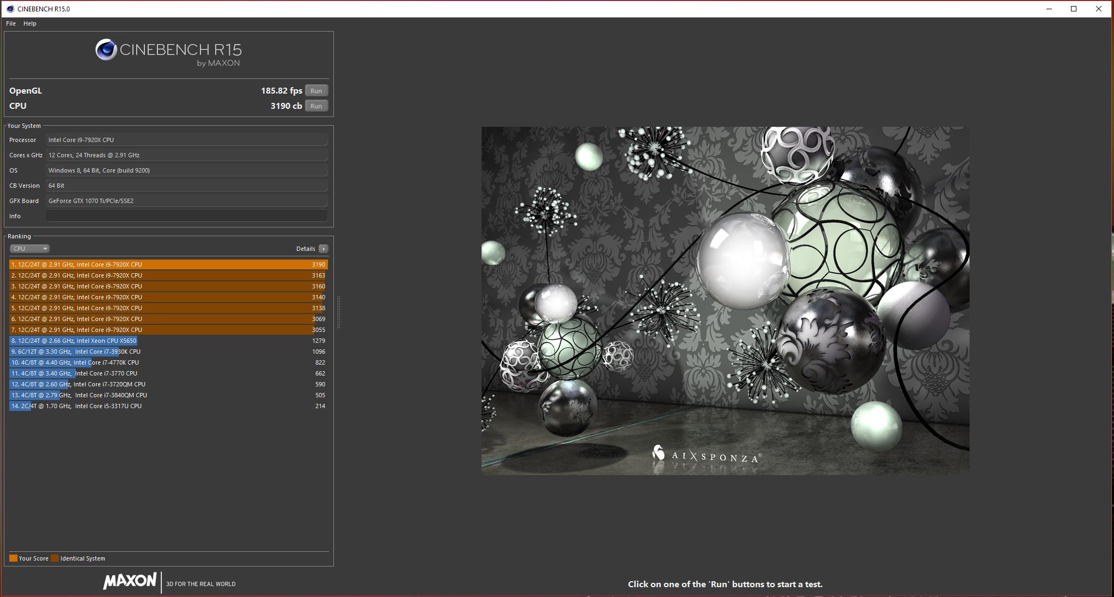Click the panel splitter handle beside ranking list

338,312
